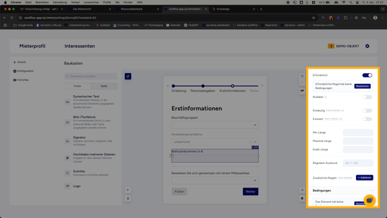
Task: Expand the Mitbewerber question dropdown
Action: point(215,180)
